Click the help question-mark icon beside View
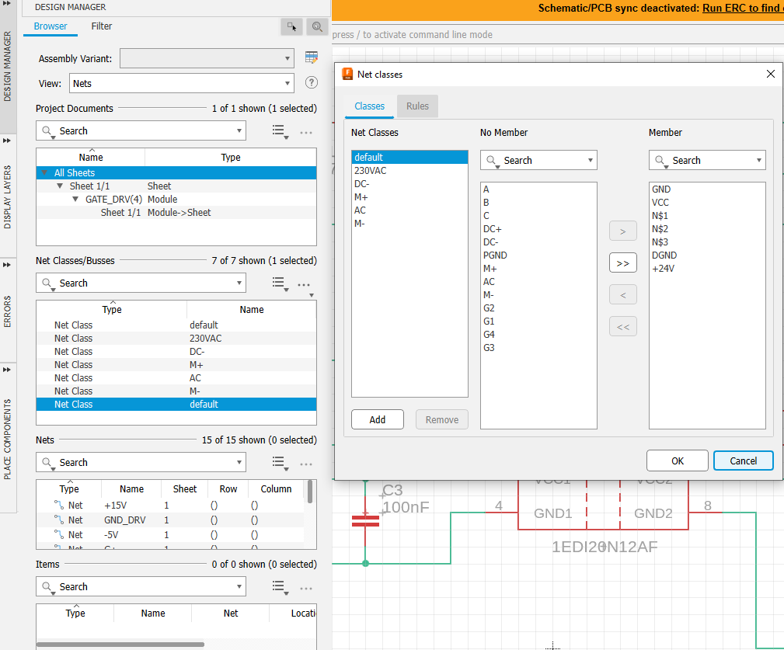 [311, 82]
